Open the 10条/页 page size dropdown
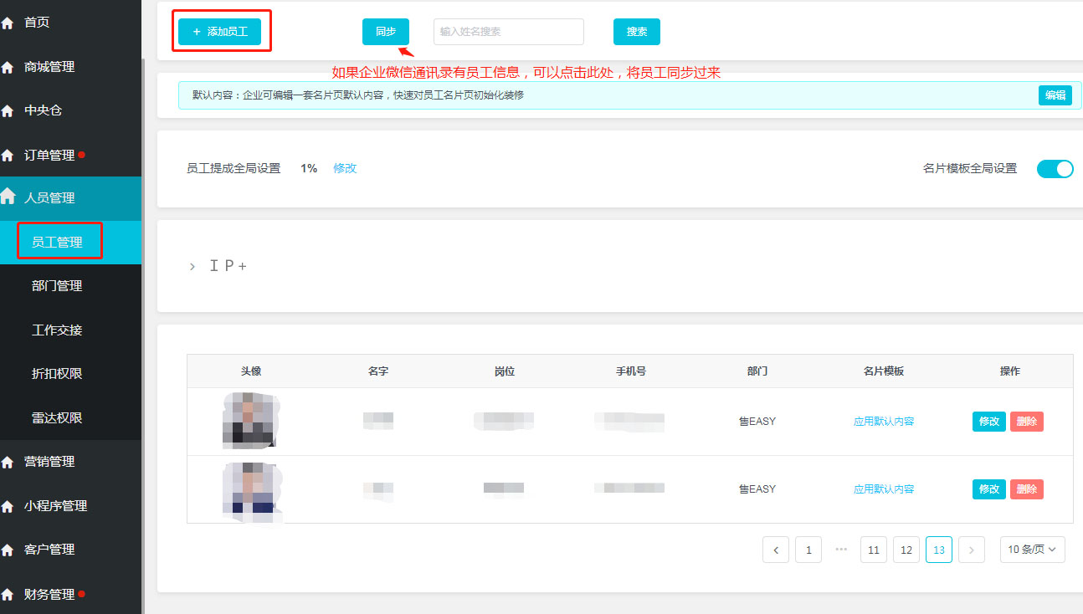This screenshot has height=614, width=1083. [1032, 550]
